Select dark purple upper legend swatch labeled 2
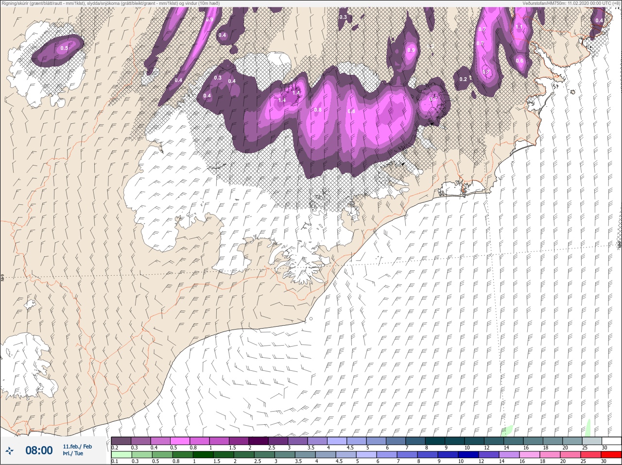The image size is (622, 465). click(259, 441)
